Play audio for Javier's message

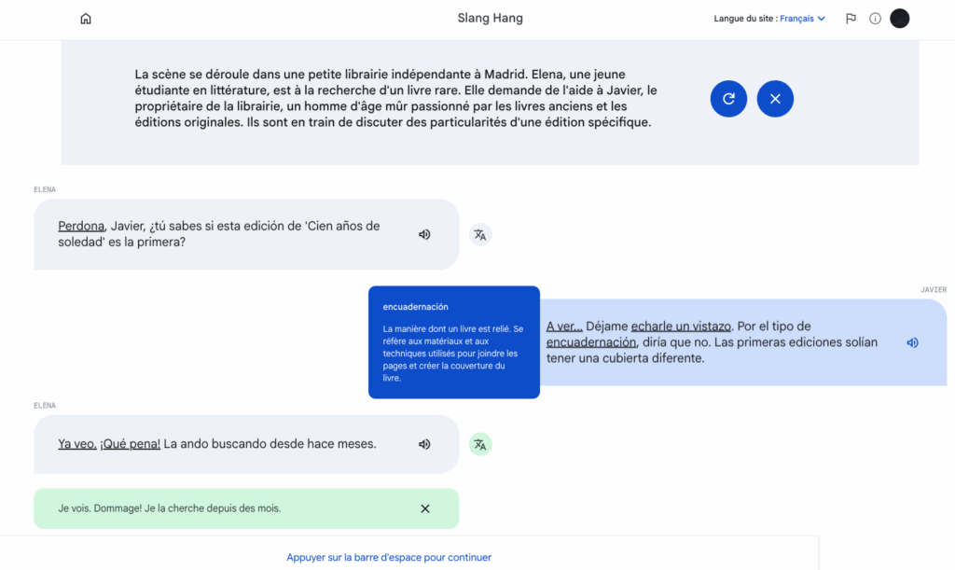pos(912,342)
